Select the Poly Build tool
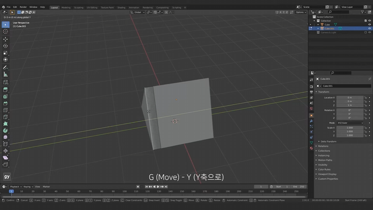Image resolution: width=373 pixels, height=210 pixels. [x=5, y=123]
